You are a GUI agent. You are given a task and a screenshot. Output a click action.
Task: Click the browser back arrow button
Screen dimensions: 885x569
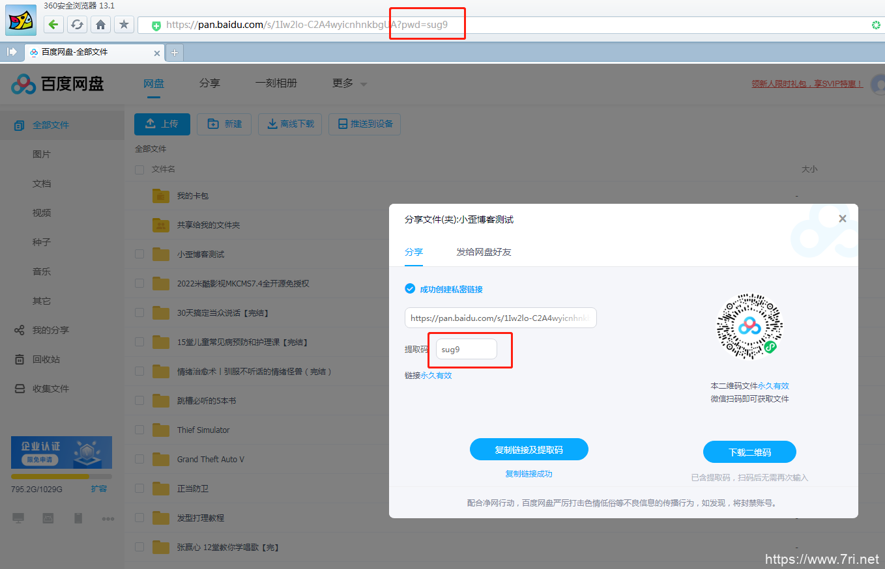pos(53,25)
